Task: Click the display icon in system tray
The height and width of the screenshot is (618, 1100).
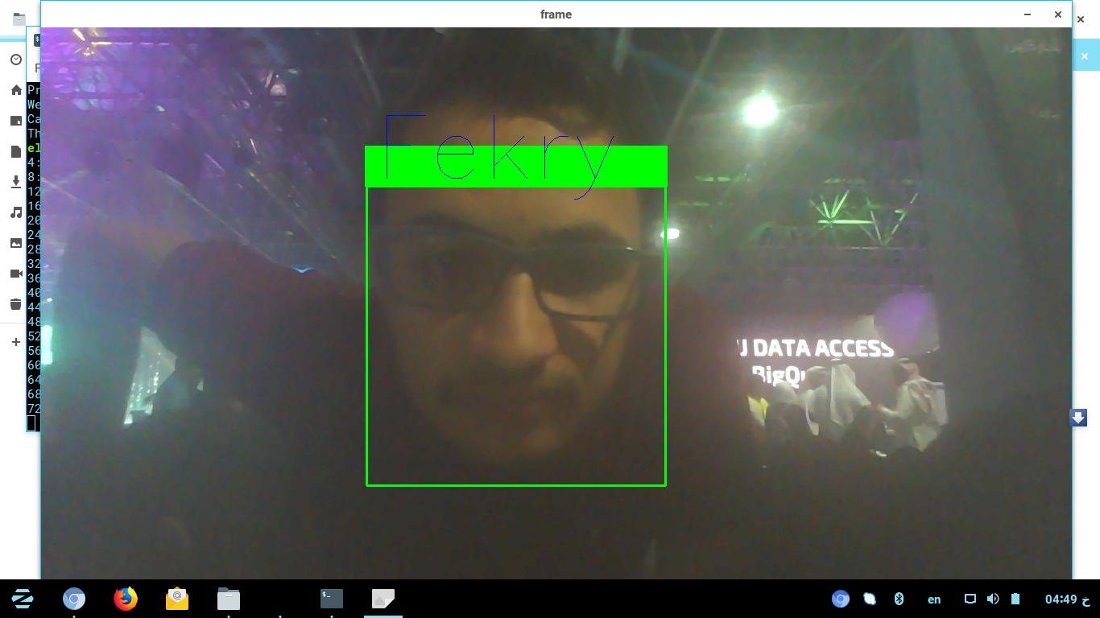Action: pyautogui.click(x=970, y=599)
